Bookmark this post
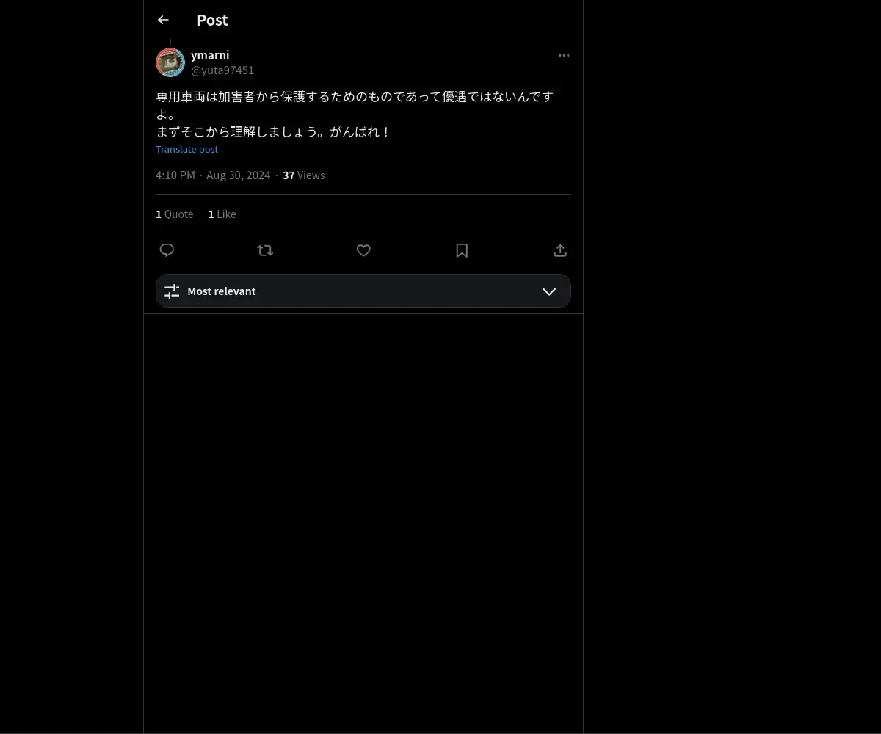 [462, 250]
